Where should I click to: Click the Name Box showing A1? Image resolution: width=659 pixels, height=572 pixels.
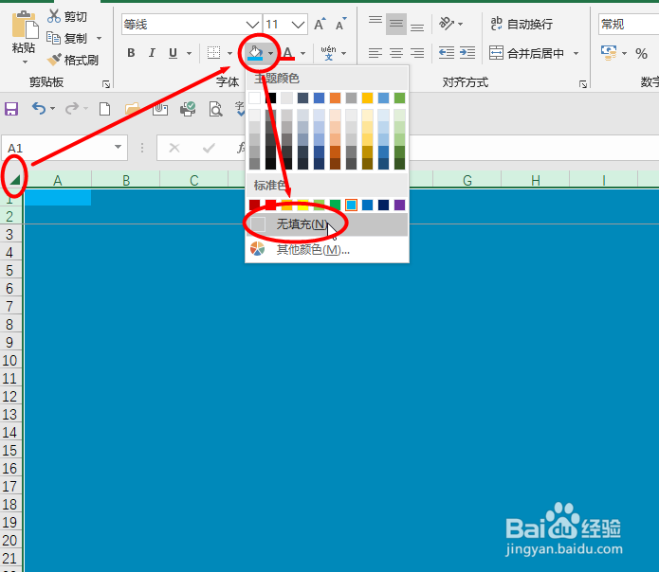point(64,148)
